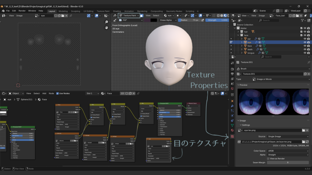Open the Color Space sRGB dropdown

288,151
